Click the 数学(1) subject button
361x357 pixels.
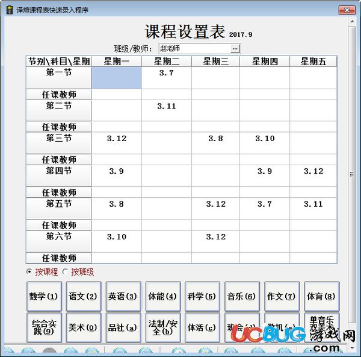click(x=44, y=296)
